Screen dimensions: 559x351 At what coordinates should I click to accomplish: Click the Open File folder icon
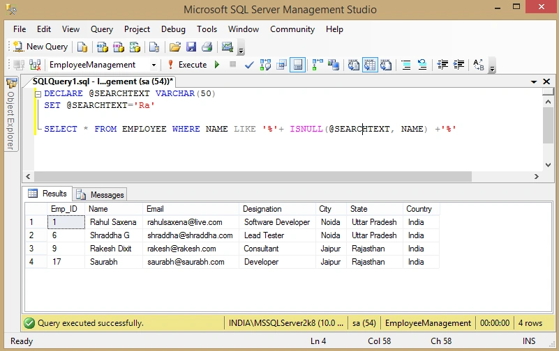174,47
